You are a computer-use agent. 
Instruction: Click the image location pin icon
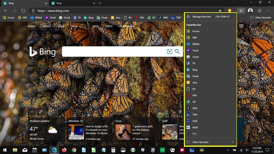click(x=180, y=112)
